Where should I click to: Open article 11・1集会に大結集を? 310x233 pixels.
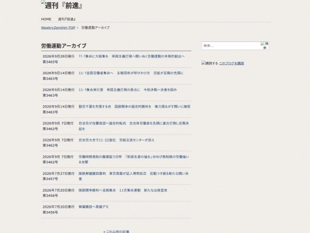click(x=131, y=56)
